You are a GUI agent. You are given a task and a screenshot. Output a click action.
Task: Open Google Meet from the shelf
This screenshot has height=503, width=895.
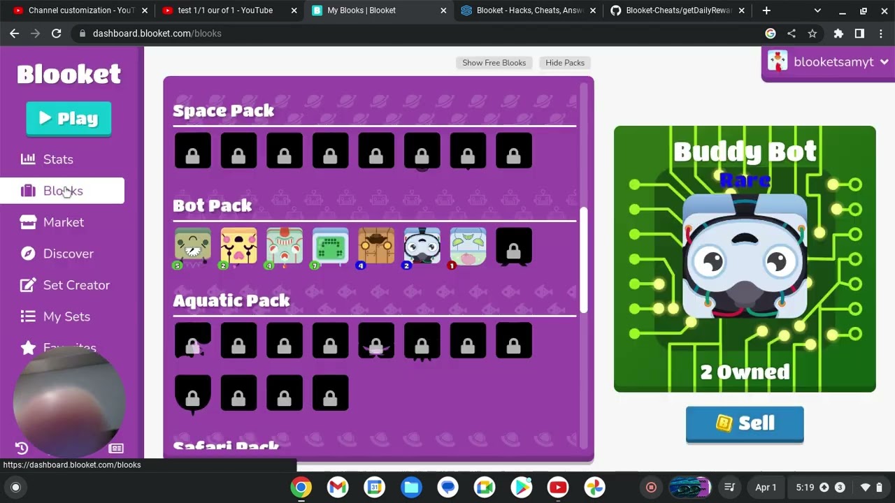pos(485,487)
